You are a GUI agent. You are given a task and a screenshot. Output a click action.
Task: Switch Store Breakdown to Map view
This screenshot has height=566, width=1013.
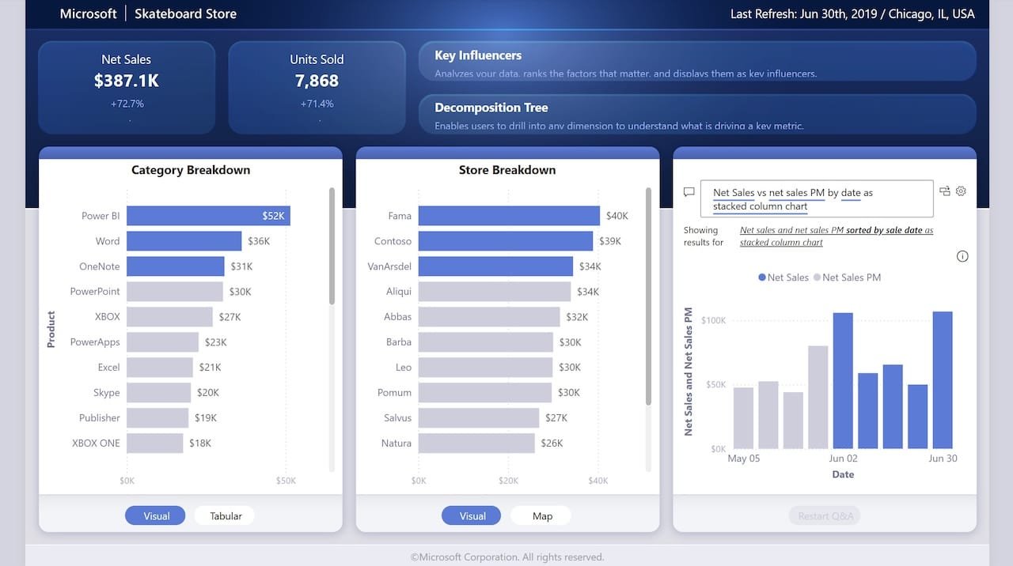pyautogui.click(x=542, y=515)
